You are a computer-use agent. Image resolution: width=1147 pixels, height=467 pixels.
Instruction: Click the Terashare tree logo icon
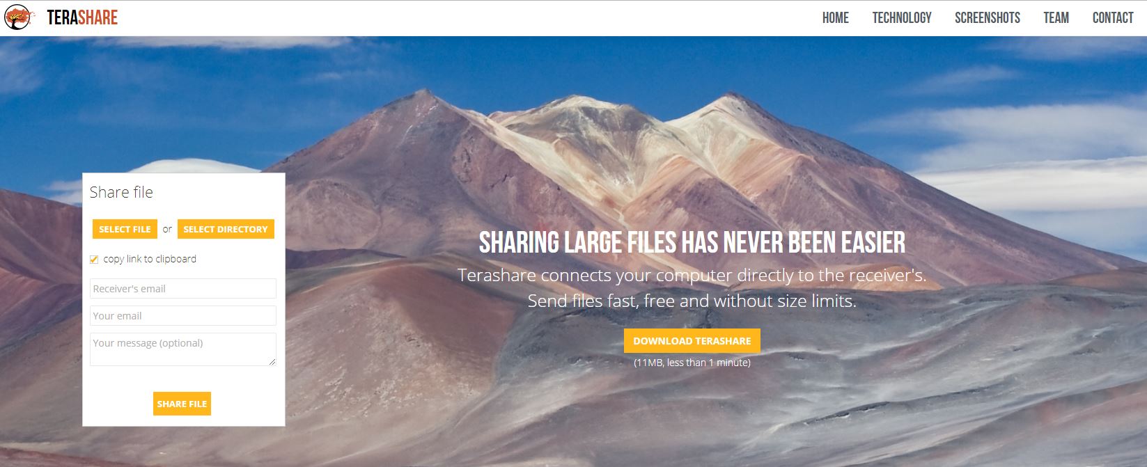tap(17, 17)
